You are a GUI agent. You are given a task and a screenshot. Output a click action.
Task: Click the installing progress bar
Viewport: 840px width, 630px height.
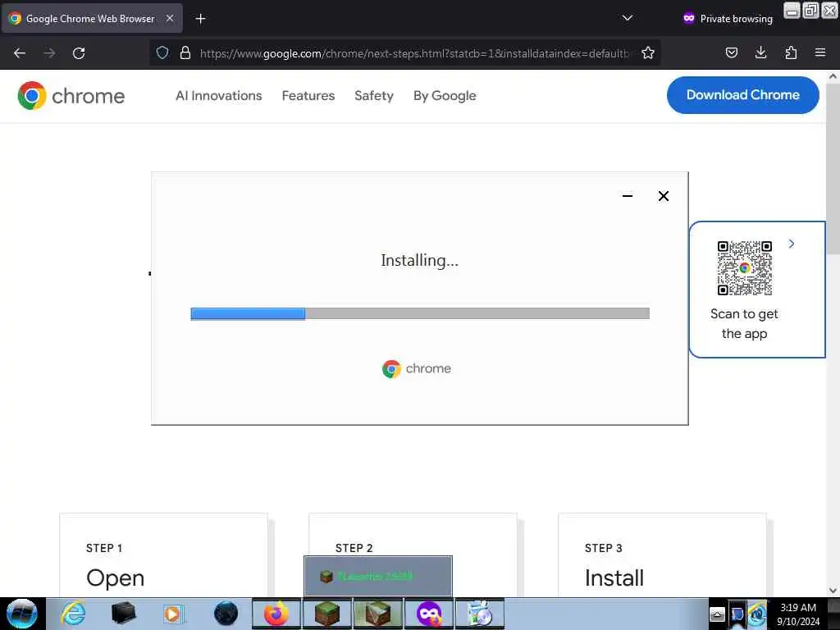click(x=420, y=313)
